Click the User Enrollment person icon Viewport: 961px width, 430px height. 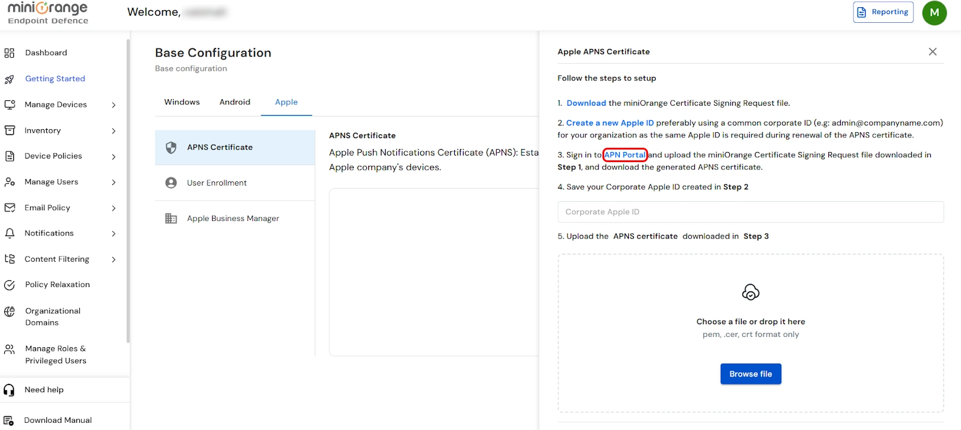tap(171, 183)
